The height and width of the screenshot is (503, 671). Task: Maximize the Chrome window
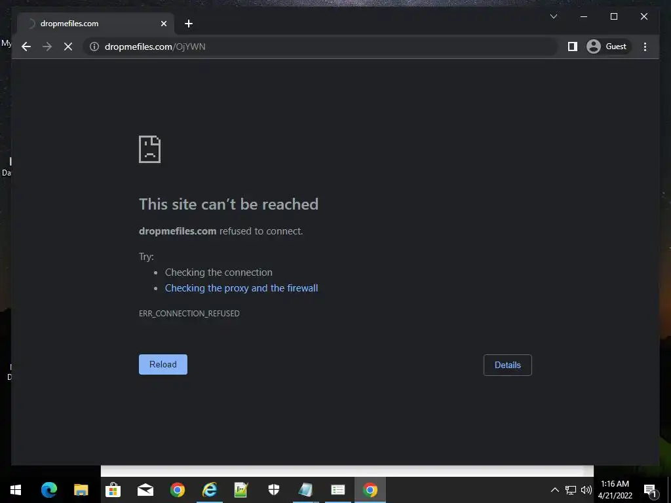[613, 16]
